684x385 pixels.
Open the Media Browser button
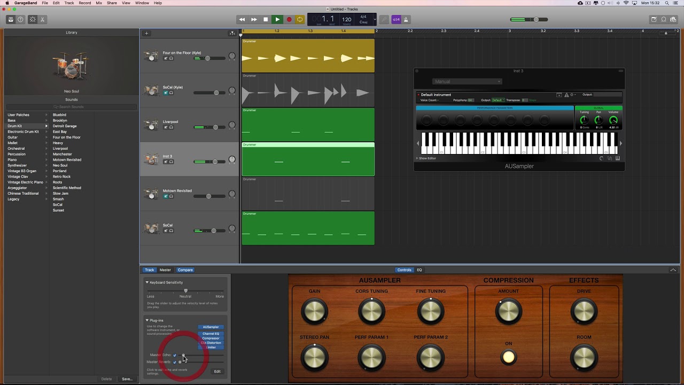tap(674, 20)
